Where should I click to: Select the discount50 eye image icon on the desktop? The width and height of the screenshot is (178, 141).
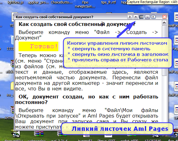point(15,134)
